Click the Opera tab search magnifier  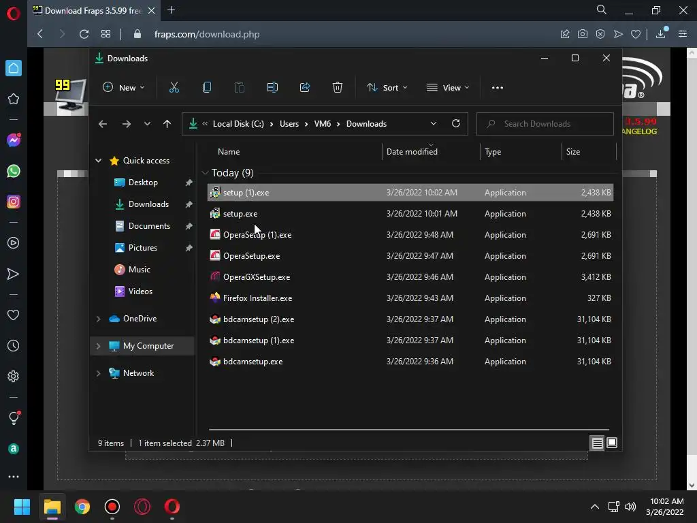tap(602, 10)
